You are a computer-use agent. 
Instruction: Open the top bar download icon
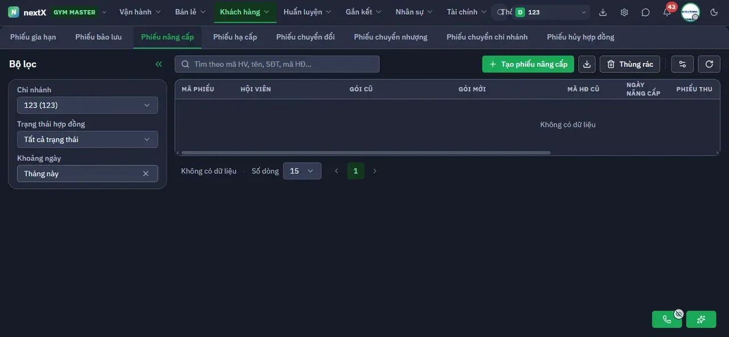click(x=603, y=12)
